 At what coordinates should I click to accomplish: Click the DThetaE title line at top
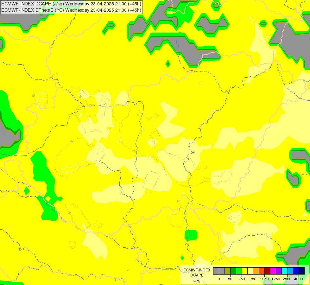71,10
